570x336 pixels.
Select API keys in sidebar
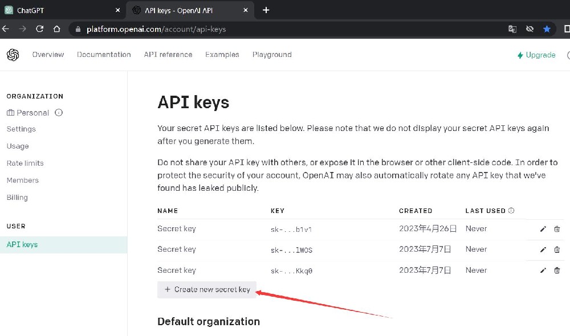64,244
